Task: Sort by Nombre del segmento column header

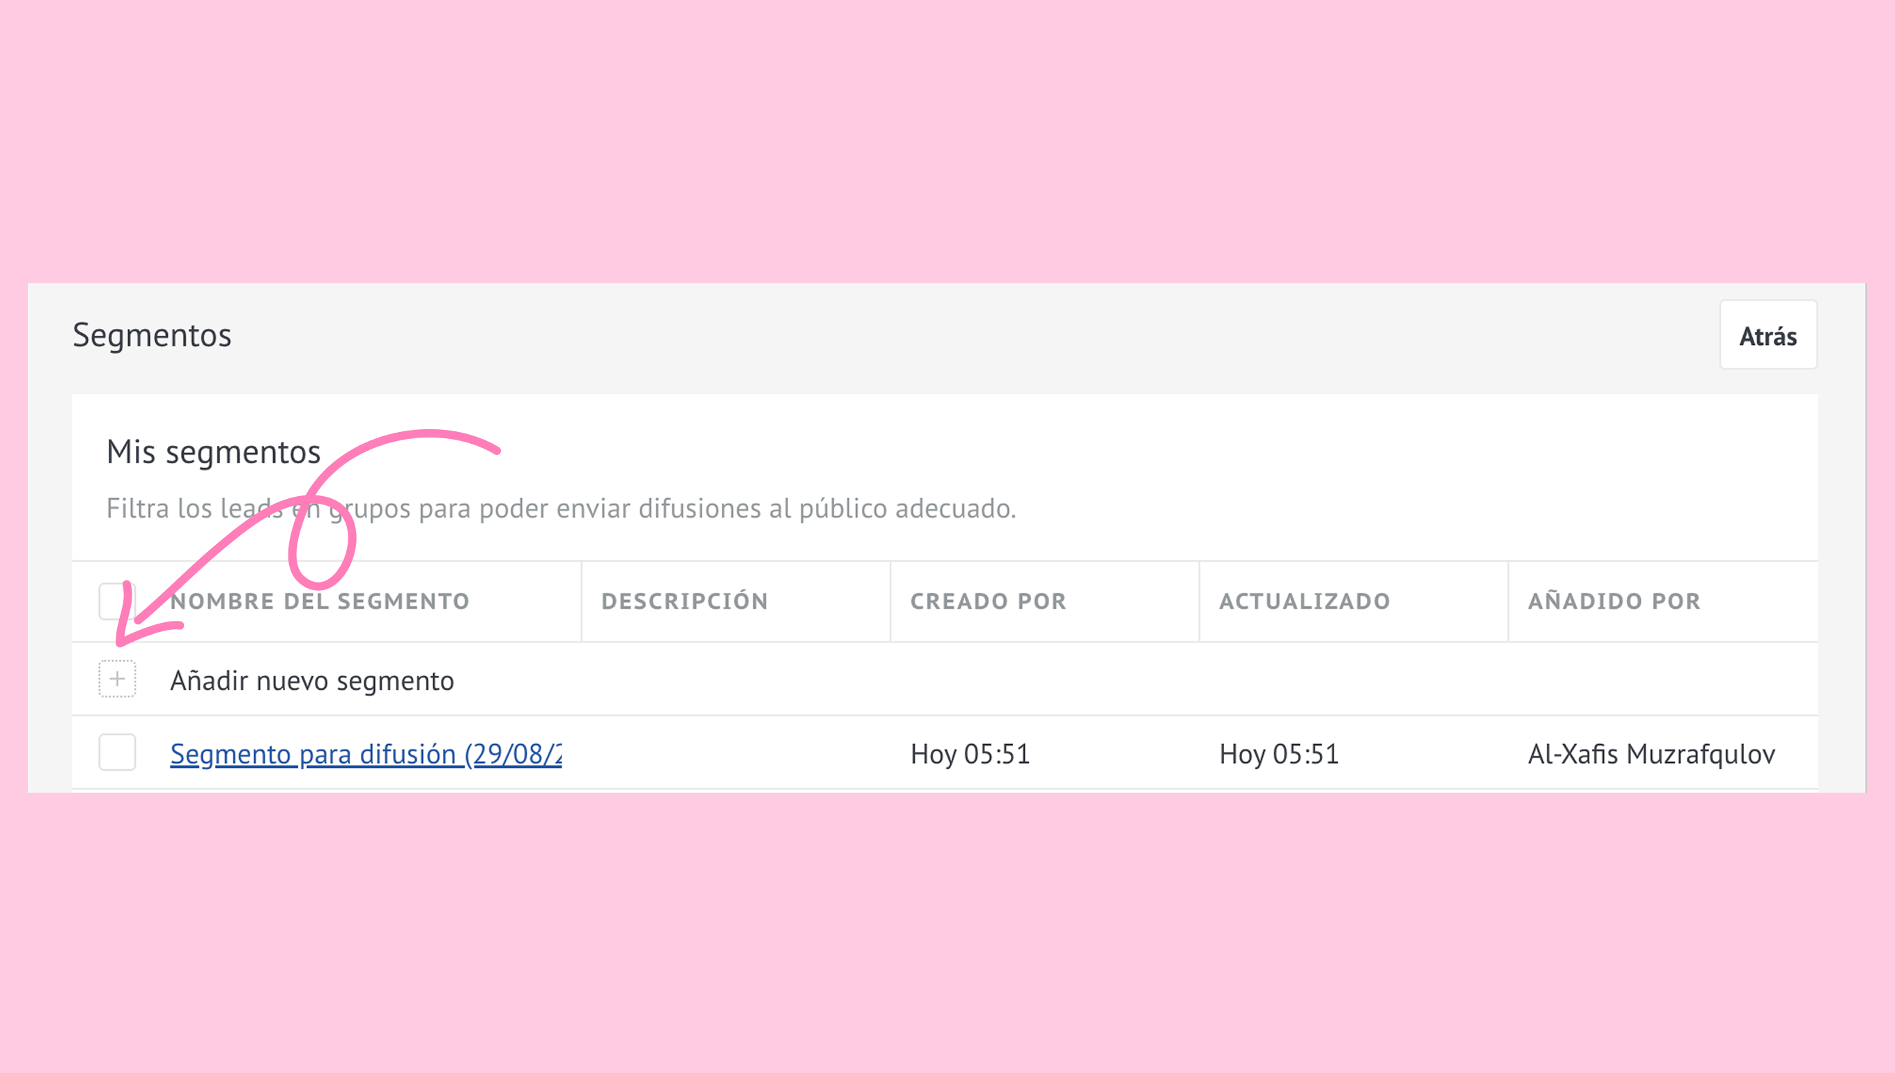Action: pos(320,601)
